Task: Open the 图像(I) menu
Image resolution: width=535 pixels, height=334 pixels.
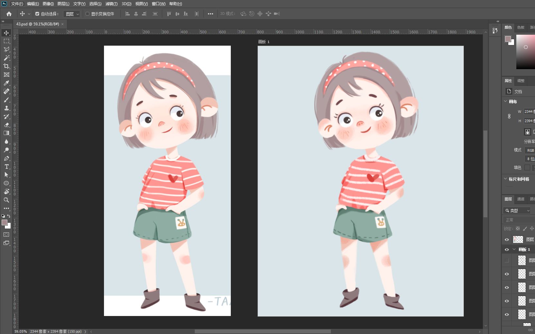Action: [48, 4]
